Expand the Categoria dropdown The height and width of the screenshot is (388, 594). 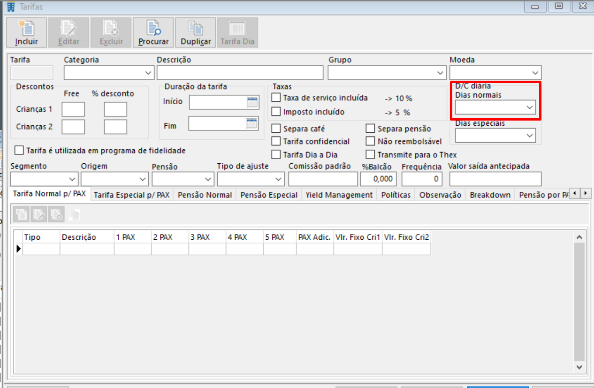[x=148, y=73]
